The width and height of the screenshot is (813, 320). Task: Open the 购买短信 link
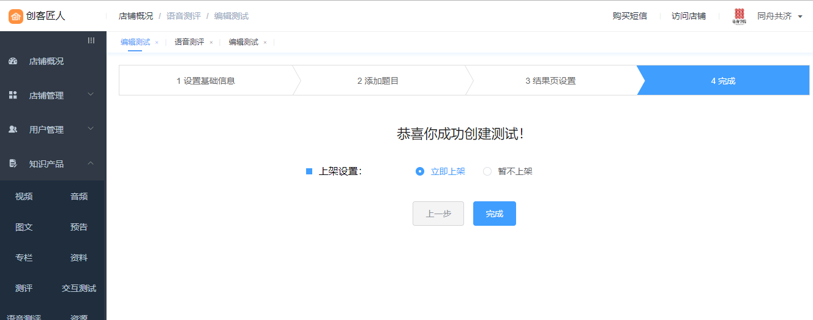[x=629, y=17]
